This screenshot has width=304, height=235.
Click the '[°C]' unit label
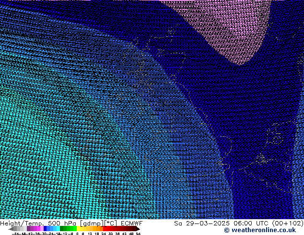point(111,223)
